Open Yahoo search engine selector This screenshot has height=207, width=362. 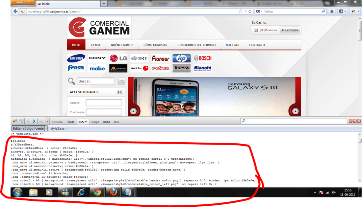259,11
